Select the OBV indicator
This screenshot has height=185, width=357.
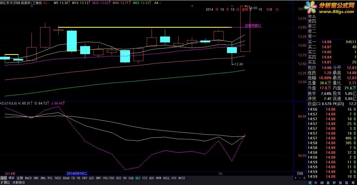tap(84, 178)
